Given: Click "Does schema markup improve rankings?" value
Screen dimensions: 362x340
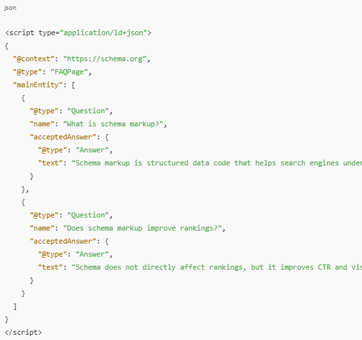Looking at the screenshot, I should 142,228.
